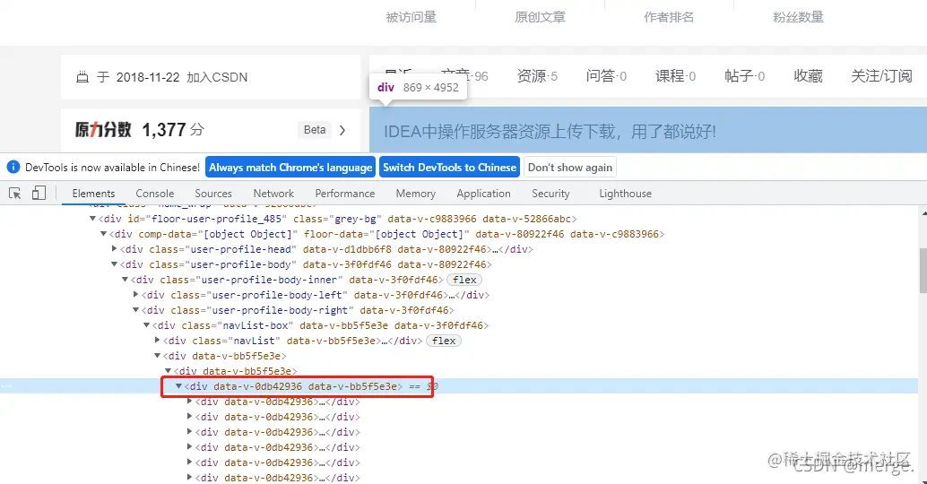Collapse the floor-user-profile_485 div node

click(x=93, y=219)
